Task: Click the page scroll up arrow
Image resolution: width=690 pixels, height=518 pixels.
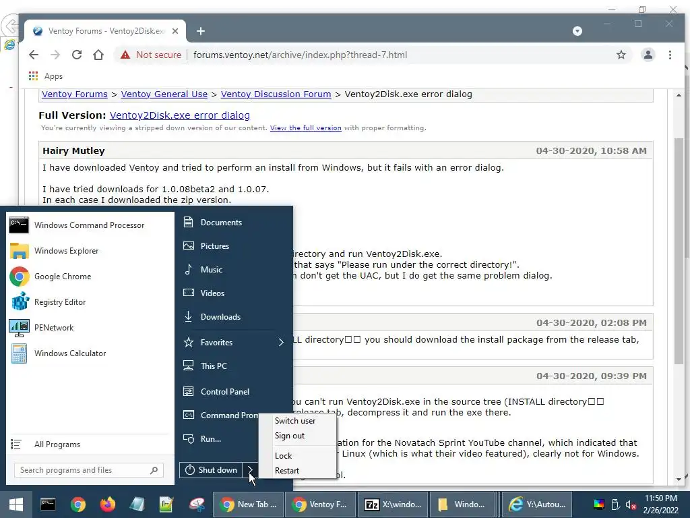Action: click(x=679, y=94)
